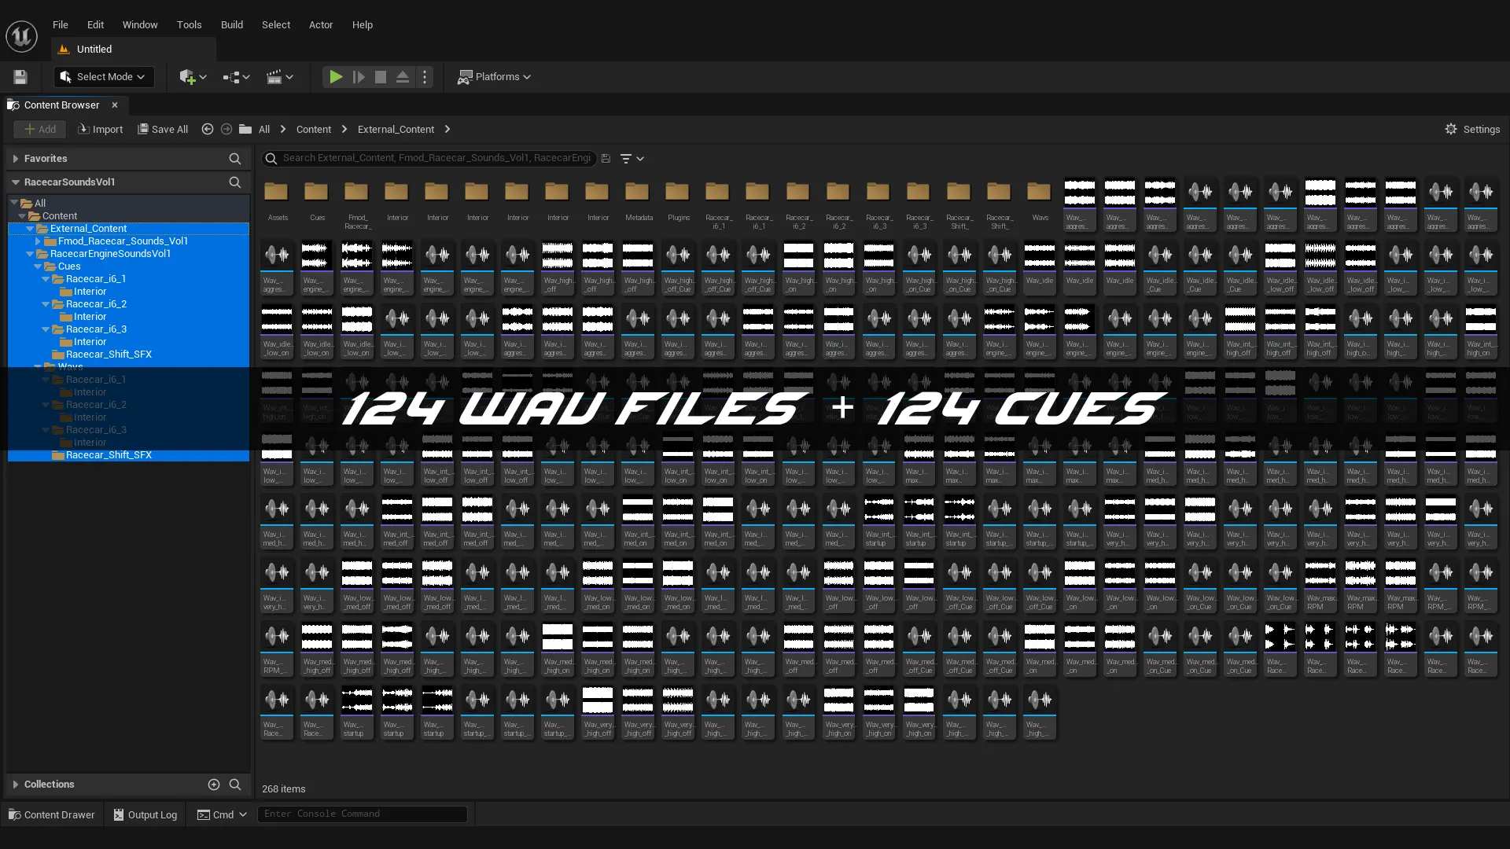This screenshot has height=849, width=1510.
Task: Click the Save current level icon
Action: (20, 77)
